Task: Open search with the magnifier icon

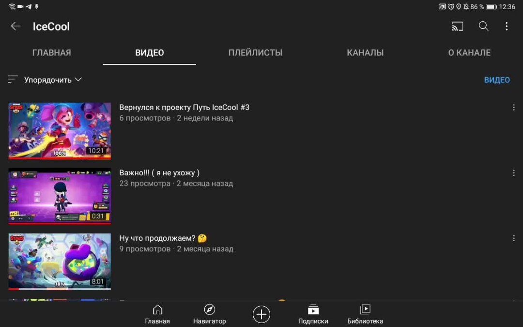Action: point(483,26)
